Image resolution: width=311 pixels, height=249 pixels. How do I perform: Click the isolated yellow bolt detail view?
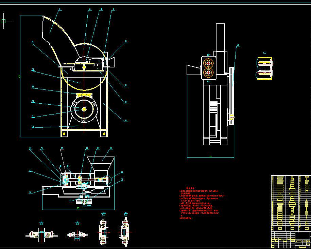[x=264, y=68]
